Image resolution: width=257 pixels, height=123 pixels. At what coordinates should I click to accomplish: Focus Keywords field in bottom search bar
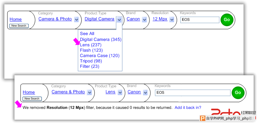[193, 93]
